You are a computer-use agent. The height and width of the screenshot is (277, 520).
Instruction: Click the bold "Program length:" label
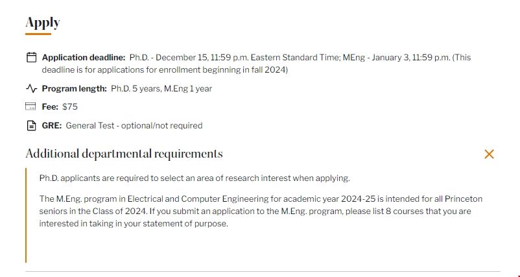(75, 88)
